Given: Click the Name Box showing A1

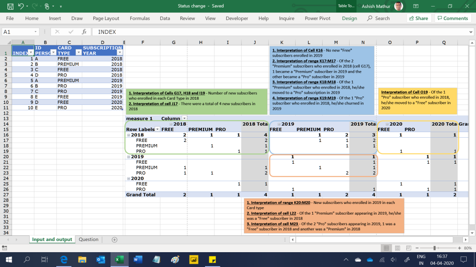Looking at the screenshot, I should pos(18,32).
